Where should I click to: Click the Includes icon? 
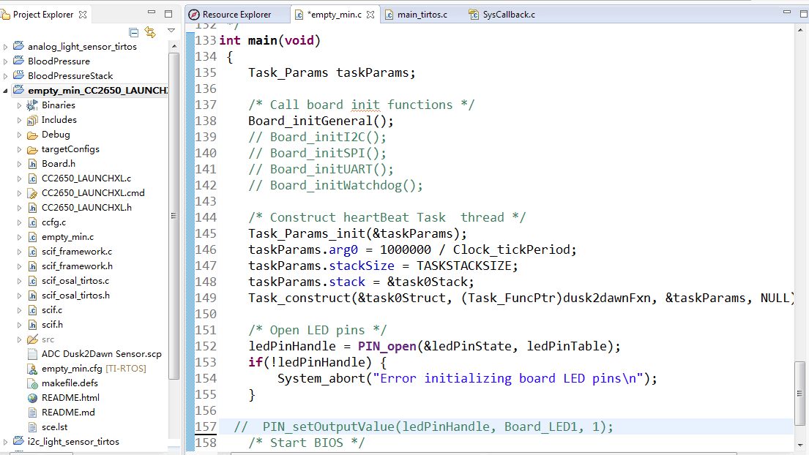click(32, 120)
